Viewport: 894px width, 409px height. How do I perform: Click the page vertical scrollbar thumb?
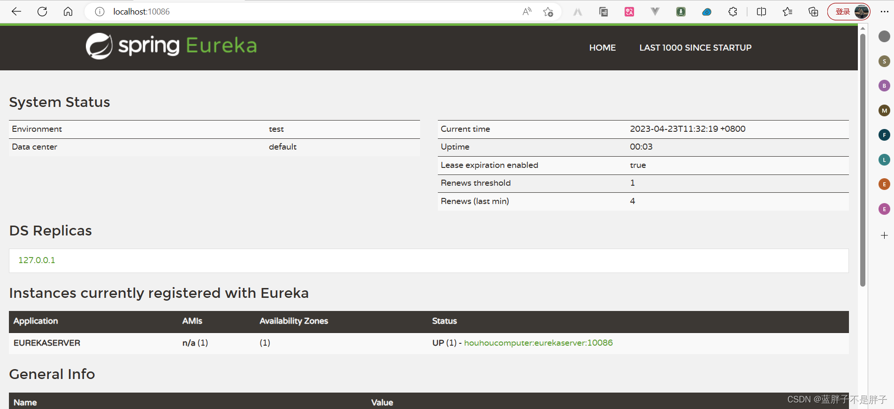[863, 159]
